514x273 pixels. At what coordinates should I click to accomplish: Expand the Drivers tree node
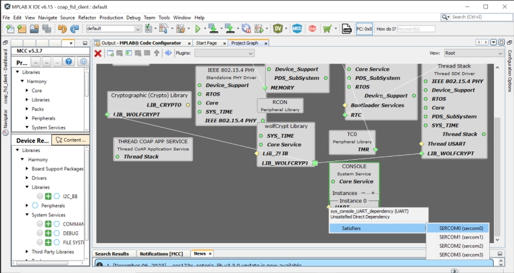coord(27,178)
